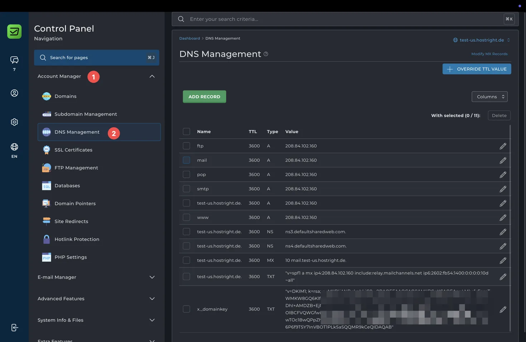Edit the ns4.defaultsharedweb.com NS record pencil icon
This screenshot has width=526, height=342.
click(x=503, y=246)
